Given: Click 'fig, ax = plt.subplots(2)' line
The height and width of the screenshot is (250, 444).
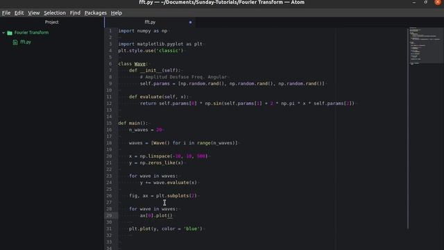Looking at the screenshot, I should point(163,196).
